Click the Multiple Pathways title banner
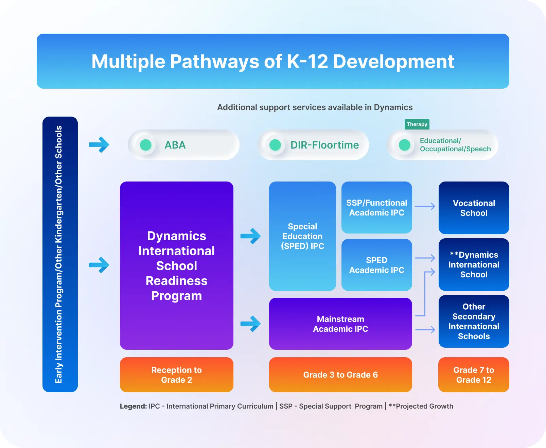The width and height of the screenshot is (546, 448). pyautogui.click(x=272, y=61)
